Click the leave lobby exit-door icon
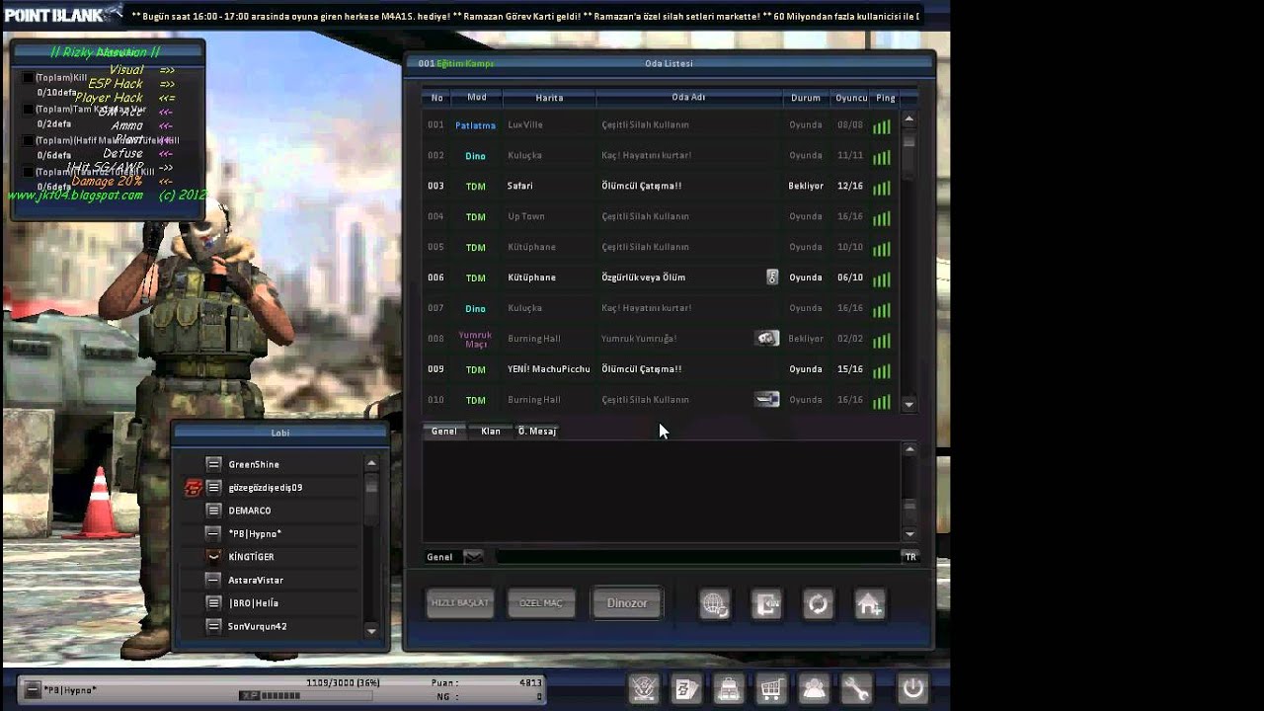Image resolution: width=1264 pixels, height=711 pixels. 766,603
